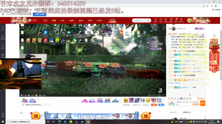Click the blue 背包 backpack button
Screen dimensions: 222x124
click(161, 105)
